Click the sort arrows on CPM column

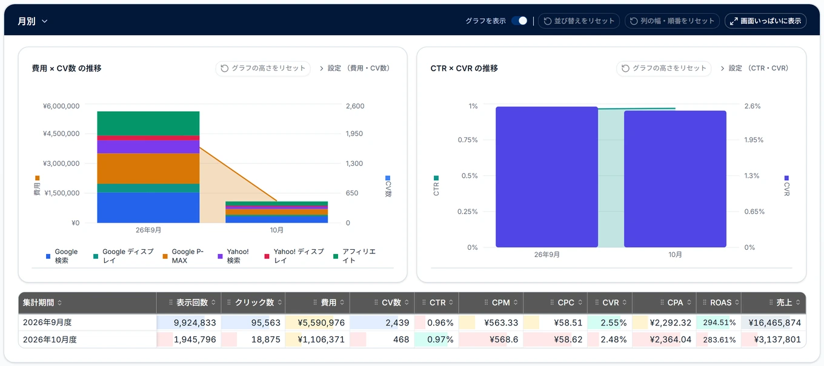pyautogui.click(x=516, y=302)
